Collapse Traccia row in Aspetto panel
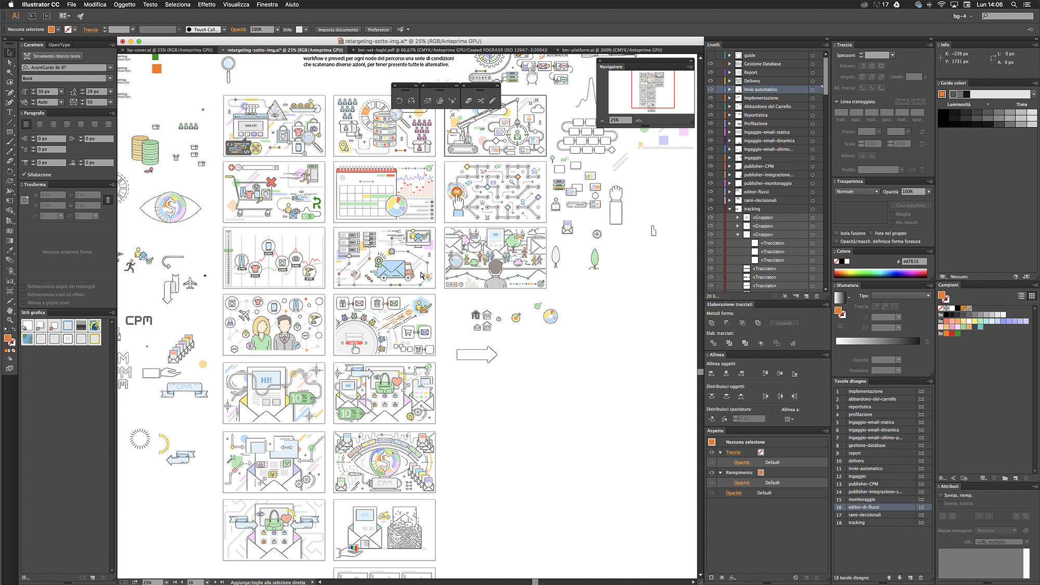Screen dimensions: 1040x585 [721, 452]
